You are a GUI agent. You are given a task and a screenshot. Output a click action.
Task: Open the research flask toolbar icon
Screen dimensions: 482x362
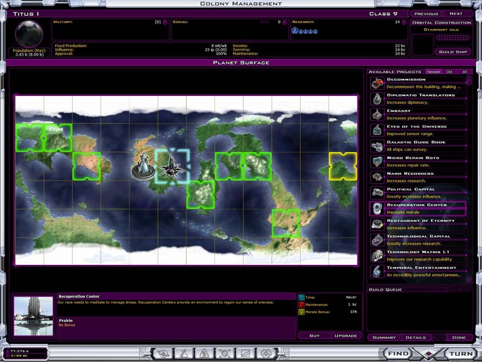point(184,354)
